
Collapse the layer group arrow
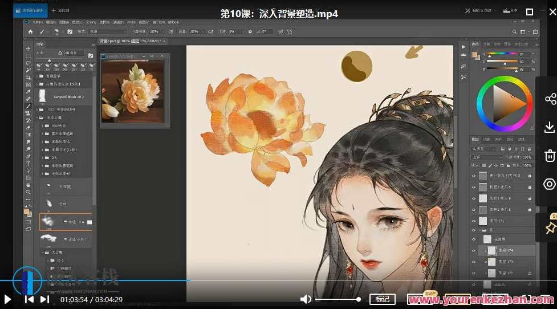pyautogui.click(x=479, y=230)
